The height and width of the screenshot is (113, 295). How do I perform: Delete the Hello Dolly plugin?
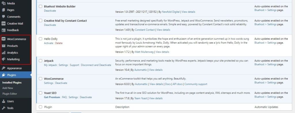coord(59,43)
